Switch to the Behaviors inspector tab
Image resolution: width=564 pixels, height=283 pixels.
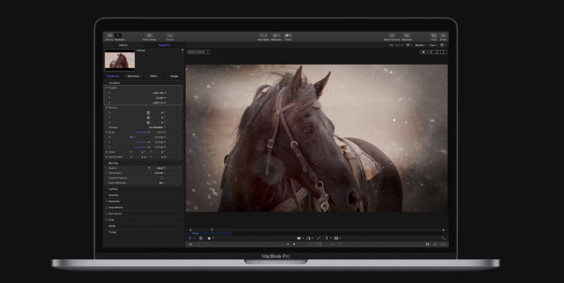tap(133, 76)
